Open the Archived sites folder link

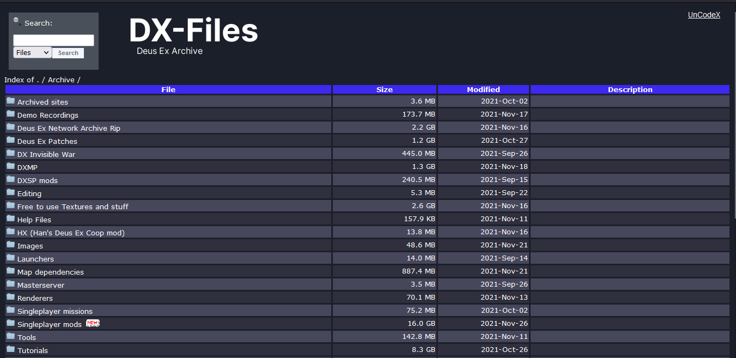[42, 102]
